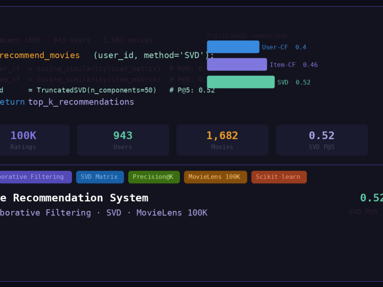Screen dimensions: 383x287
Task: Click the green 0.52 score beside title
Action: 372,198
